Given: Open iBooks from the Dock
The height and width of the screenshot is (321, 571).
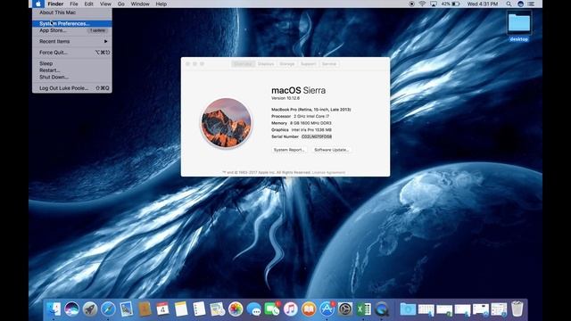Looking at the screenshot, I should 309,309.
